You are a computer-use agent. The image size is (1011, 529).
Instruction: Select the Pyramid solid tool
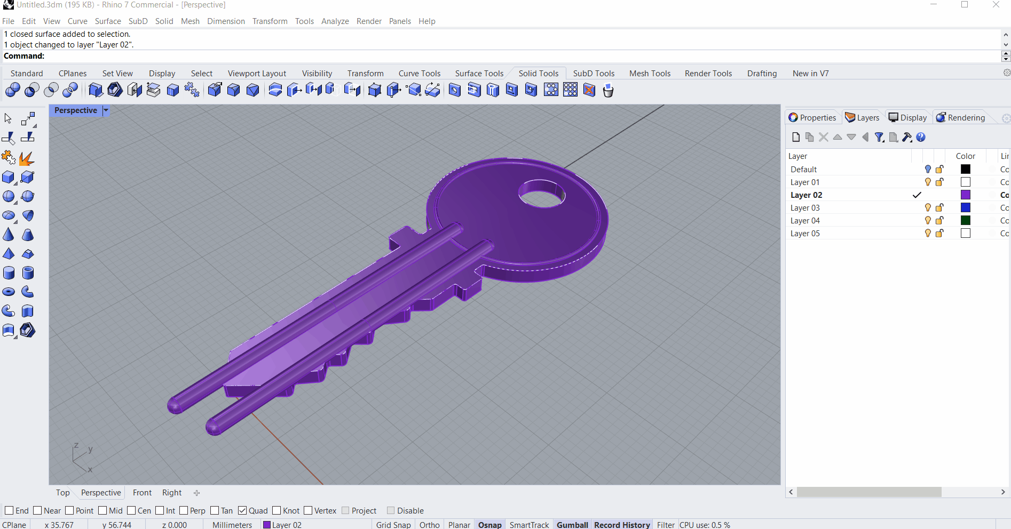click(8, 254)
